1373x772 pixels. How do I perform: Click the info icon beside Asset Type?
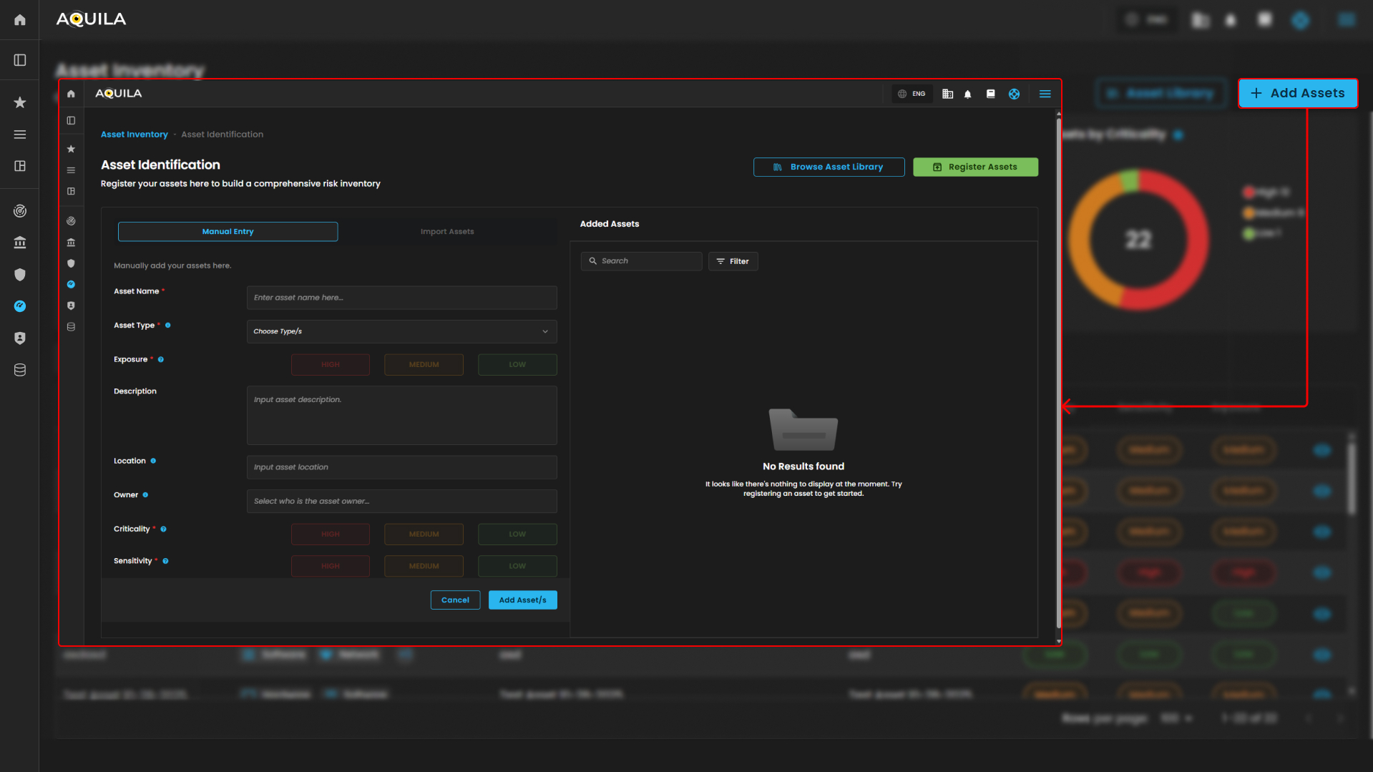pyautogui.click(x=168, y=326)
